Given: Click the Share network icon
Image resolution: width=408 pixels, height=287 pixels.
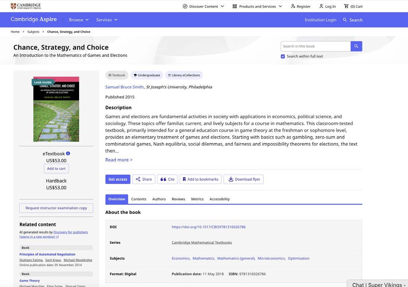Looking at the screenshot, I should pos(138,179).
